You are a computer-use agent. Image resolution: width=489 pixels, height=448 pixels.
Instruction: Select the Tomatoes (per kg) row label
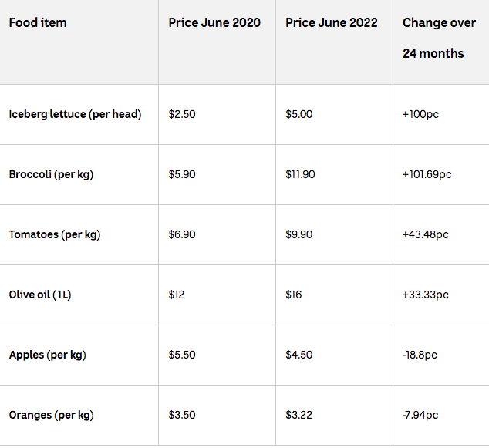(x=55, y=234)
